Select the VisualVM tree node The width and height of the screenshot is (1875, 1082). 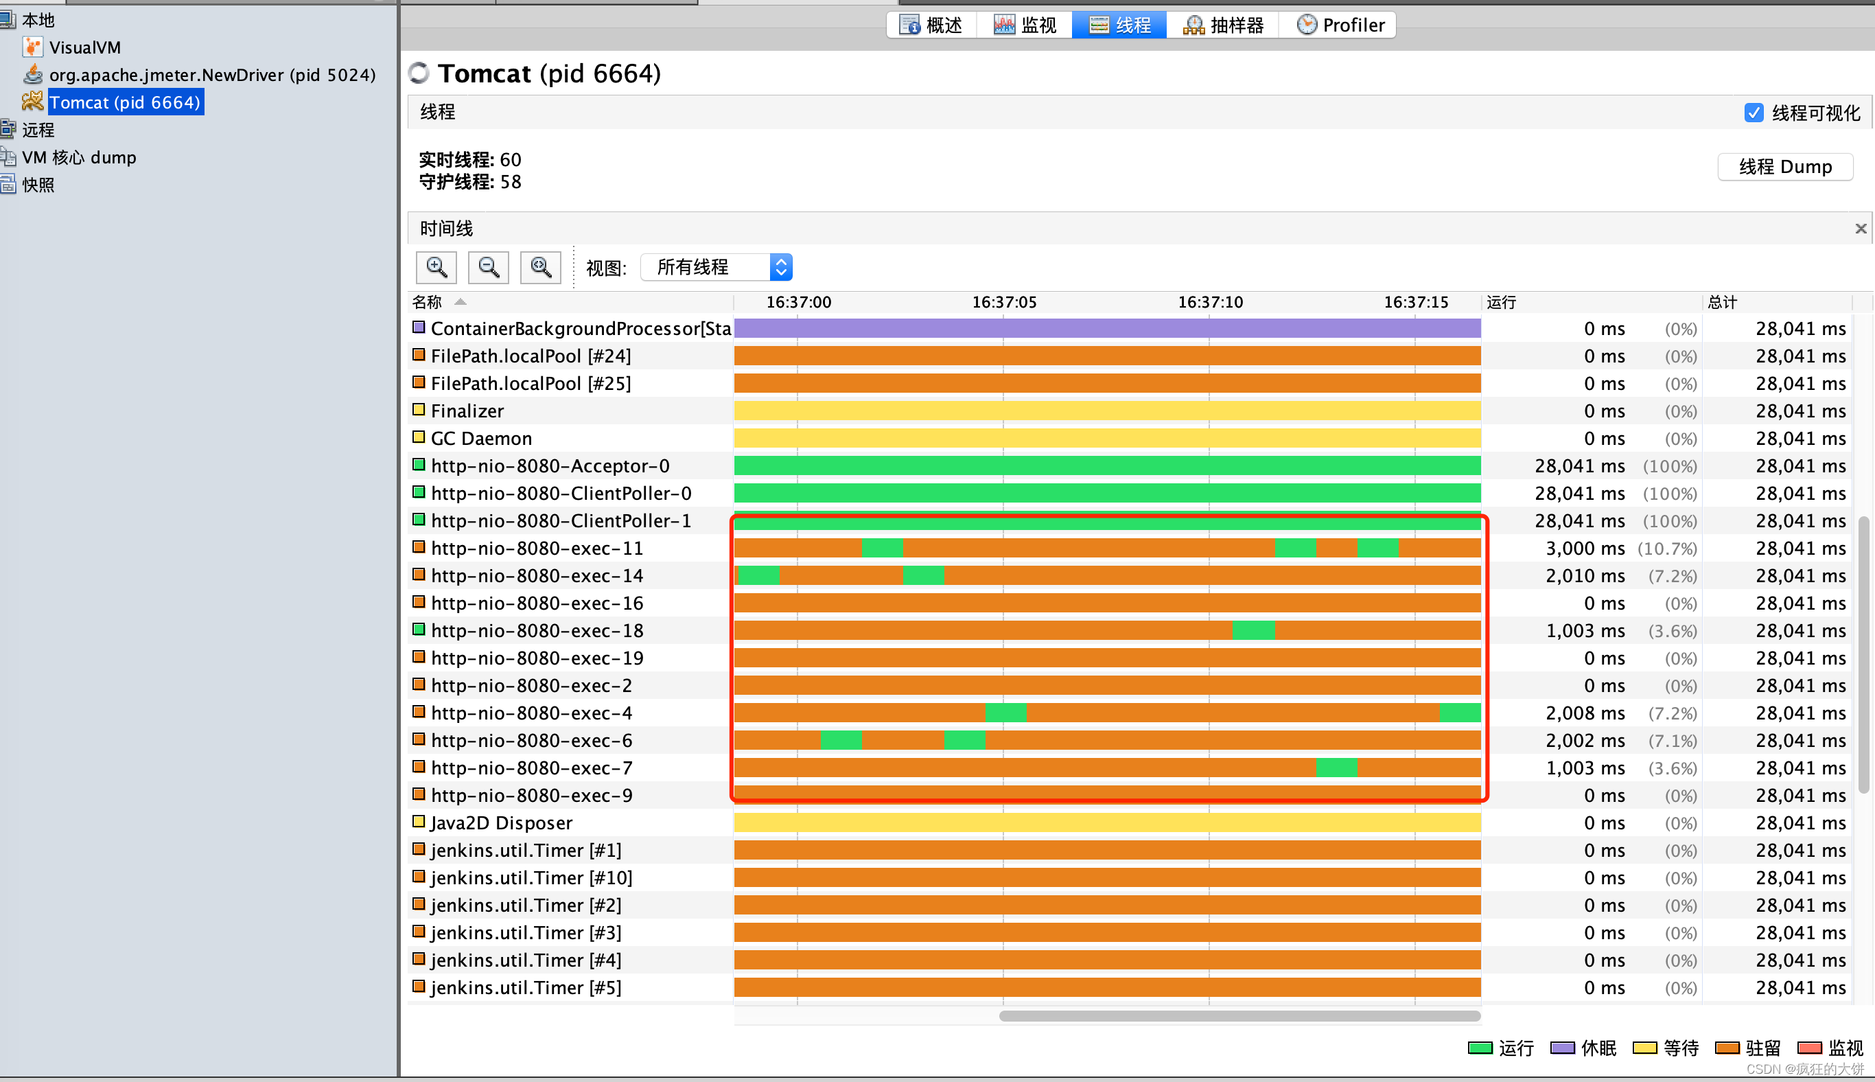(84, 47)
